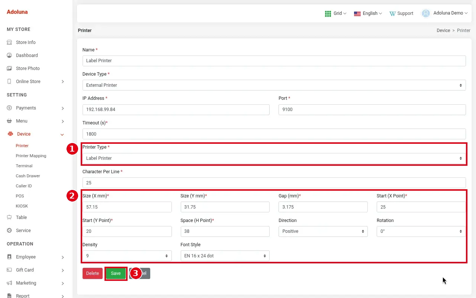476x298 pixels.
Task: Open the Rotation dropdown
Action: click(x=421, y=231)
